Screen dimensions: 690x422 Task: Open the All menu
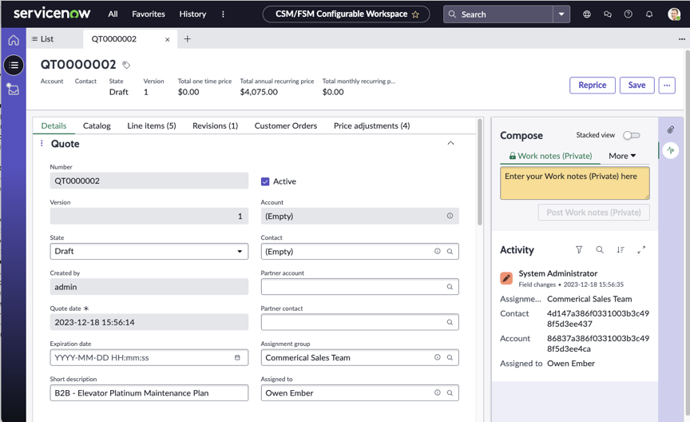[x=113, y=14]
